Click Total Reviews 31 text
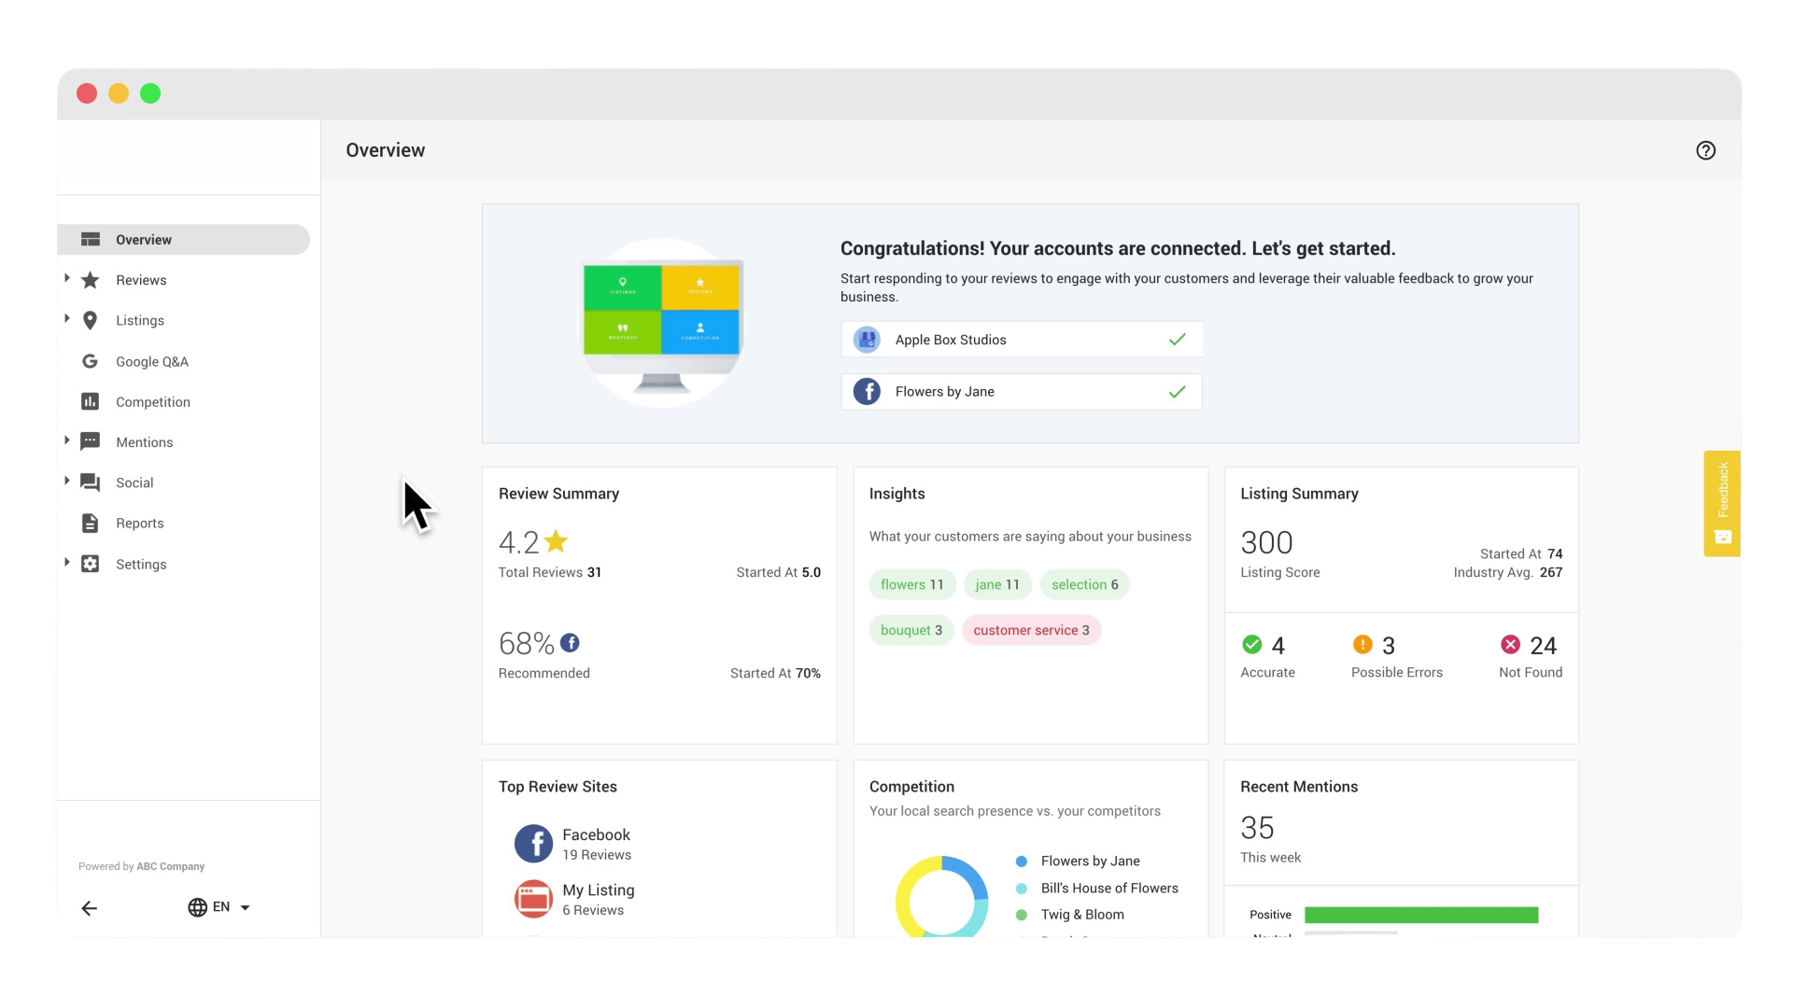Image resolution: width=1793 pixels, height=1008 pixels. [549, 572]
